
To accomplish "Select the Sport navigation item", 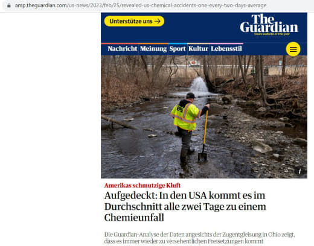I will click(x=178, y=49).
